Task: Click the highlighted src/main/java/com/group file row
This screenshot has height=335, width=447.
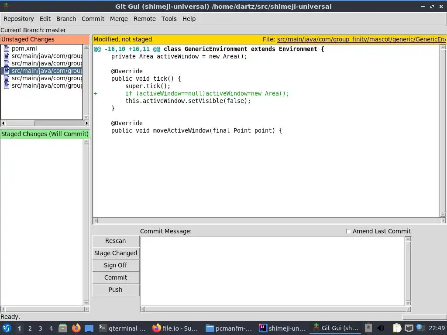Action: point(42,71)
